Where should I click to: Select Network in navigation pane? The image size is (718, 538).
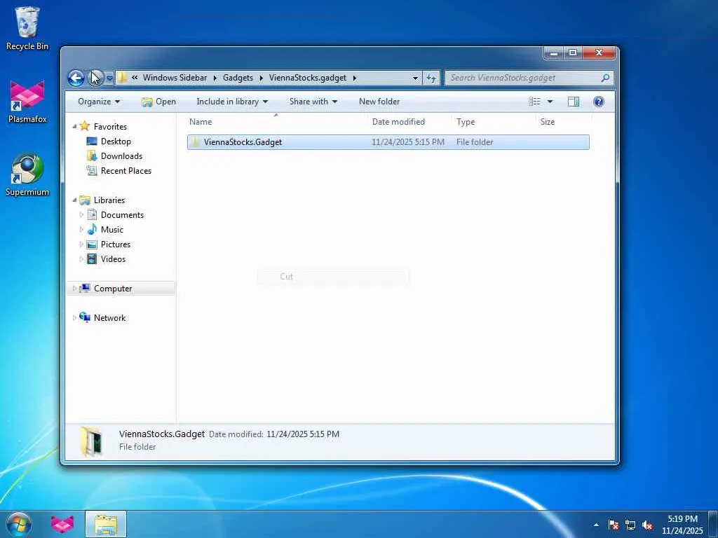pyautogui.click(x=109, y=317)
